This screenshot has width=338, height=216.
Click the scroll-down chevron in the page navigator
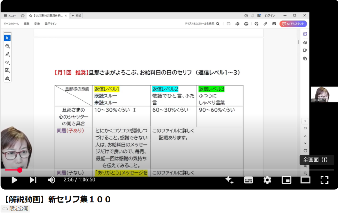click(305, 143)
